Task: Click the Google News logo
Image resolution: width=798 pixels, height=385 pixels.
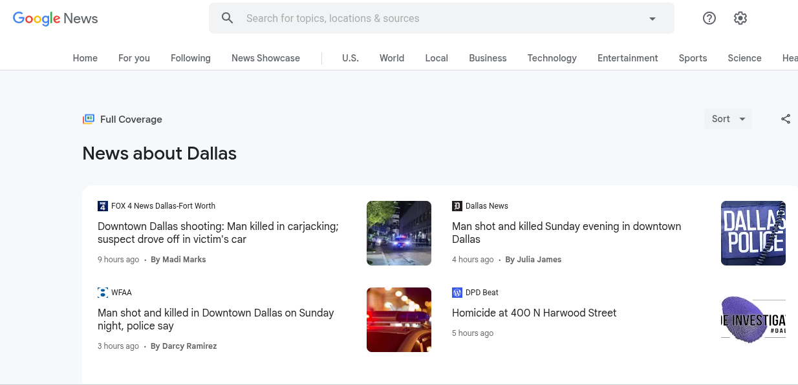Action: click(56, 18)
